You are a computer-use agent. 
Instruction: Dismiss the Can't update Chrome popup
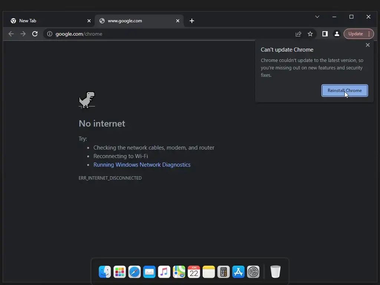point(368,45)
